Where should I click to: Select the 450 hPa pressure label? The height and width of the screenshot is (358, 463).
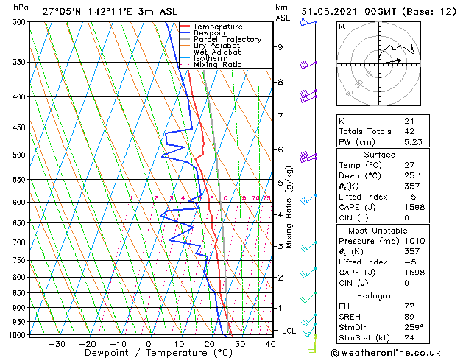tap(21, 127)
